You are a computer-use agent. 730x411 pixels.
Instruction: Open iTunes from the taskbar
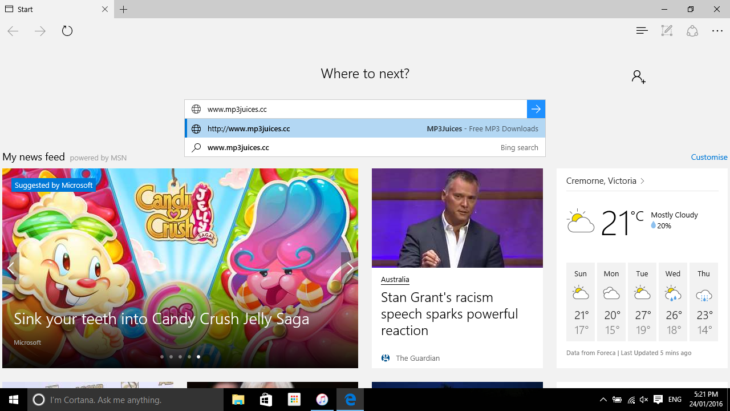click(x=322, y=400)
